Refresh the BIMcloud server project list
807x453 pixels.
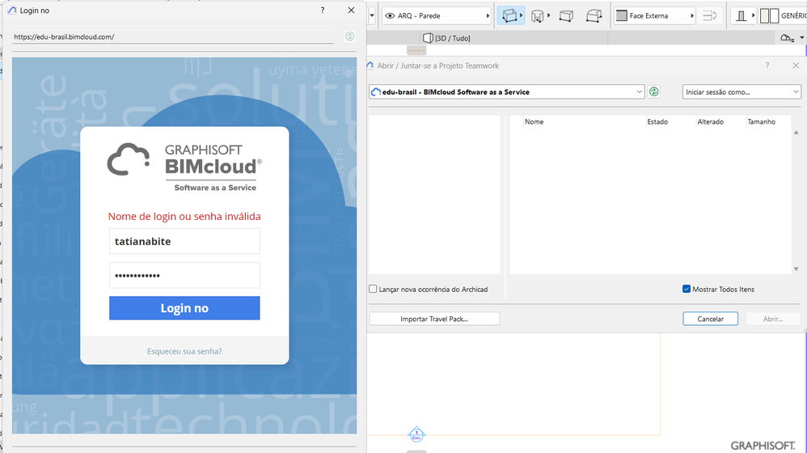click(x=653, y=91)
